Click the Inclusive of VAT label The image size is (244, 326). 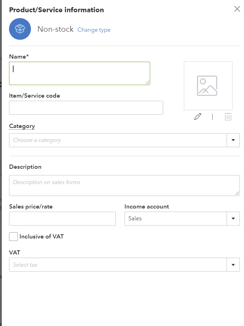pyautogui.click(x=42, y=237)
